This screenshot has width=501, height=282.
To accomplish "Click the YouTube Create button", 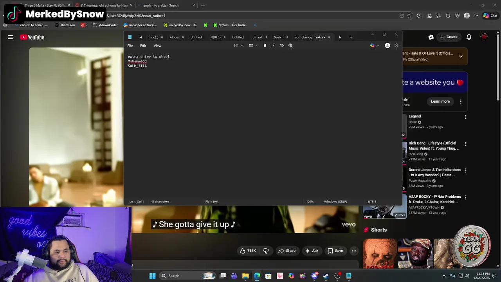I will [x=449, y=37].
